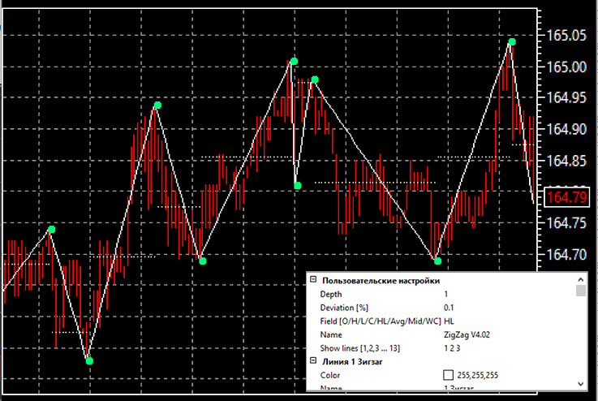The height and width of the screenshot is (401, 598).
Task: Click the lowest green zigzag trough marker
Action: pyautogui.click(x=89, y=361)
